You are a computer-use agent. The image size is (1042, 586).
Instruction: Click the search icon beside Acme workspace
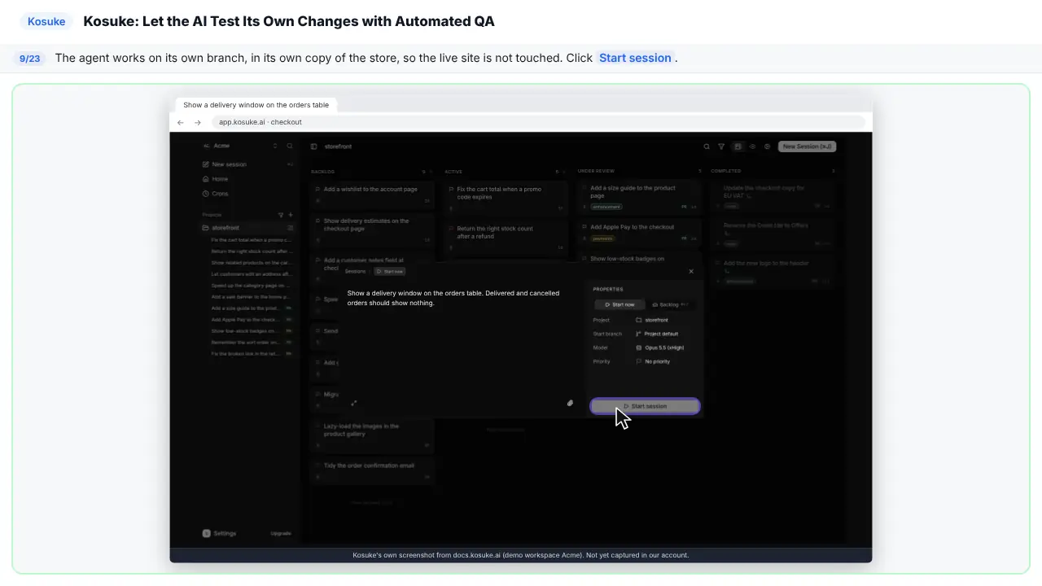pyautogui.click(x=290, y=146)
